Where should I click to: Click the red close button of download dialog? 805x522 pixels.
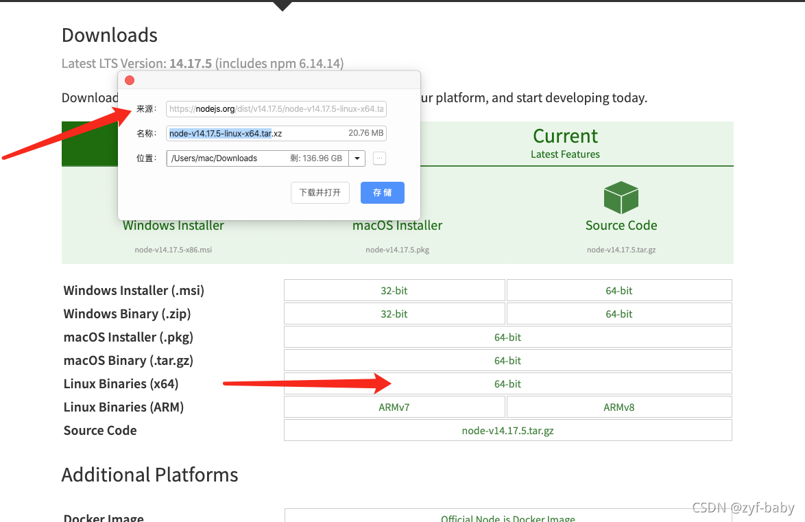coord(130,80)
